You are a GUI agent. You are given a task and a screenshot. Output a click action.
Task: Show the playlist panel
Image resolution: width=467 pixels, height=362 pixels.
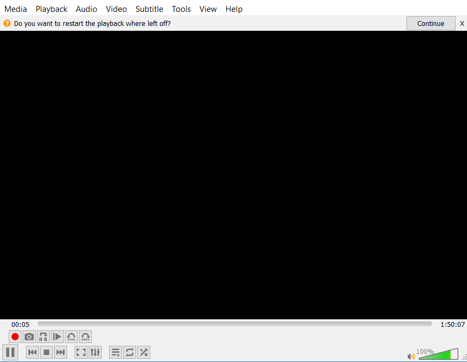pyautogui.click(x=116, y=352)
